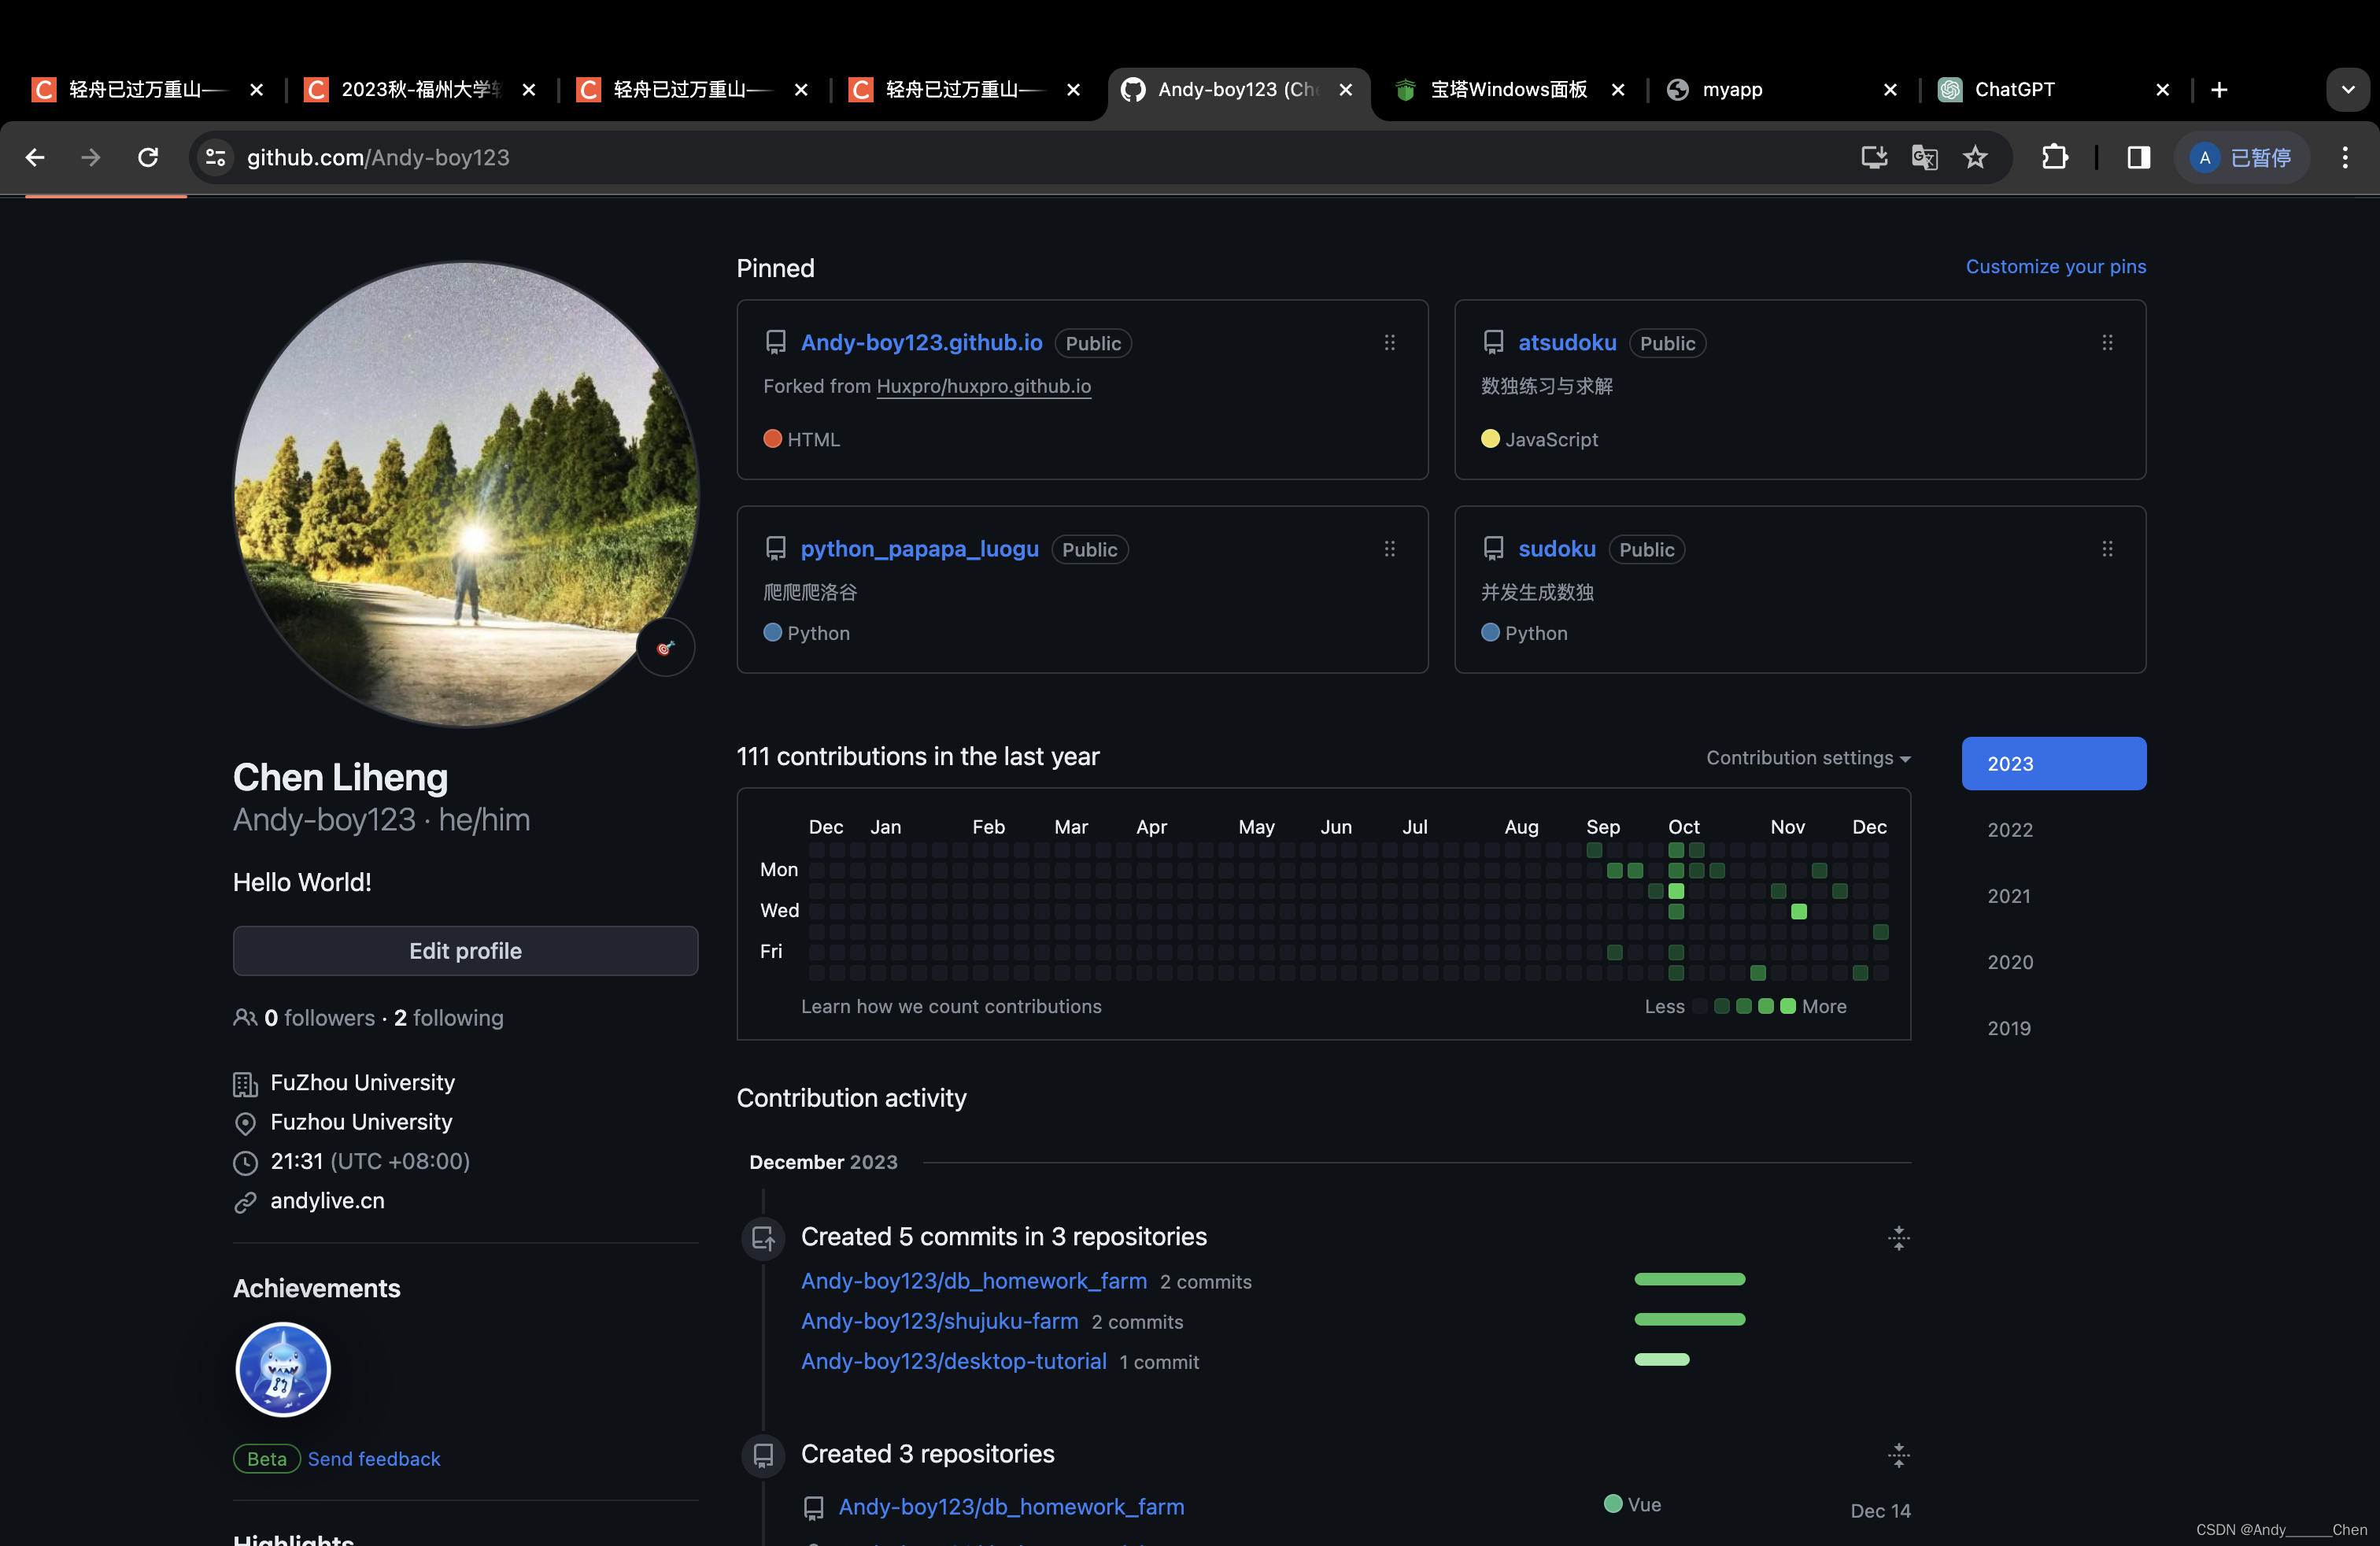This screenshot has width=2380, height=1546.
Task: Click drag handle on atsudoku pin
Action: [2107, 342]
